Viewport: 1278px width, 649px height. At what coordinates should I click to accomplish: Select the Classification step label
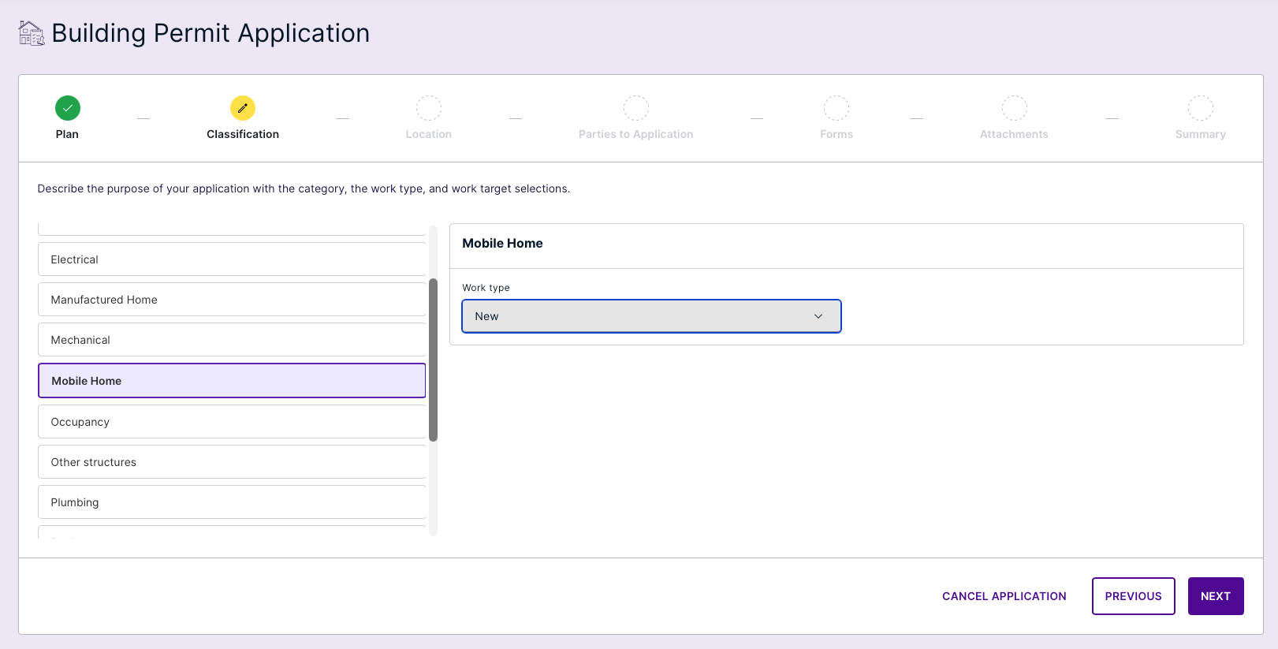(x=243, y=134)
